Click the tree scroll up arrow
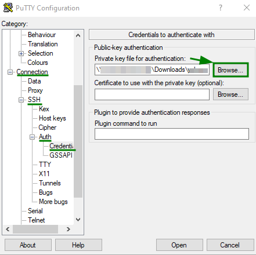Viewport: 256px width, 255px height. 78,35
